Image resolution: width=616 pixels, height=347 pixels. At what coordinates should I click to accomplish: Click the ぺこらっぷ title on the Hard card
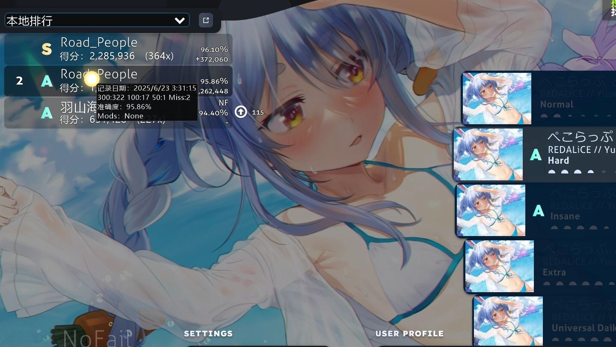coord(581,137)
